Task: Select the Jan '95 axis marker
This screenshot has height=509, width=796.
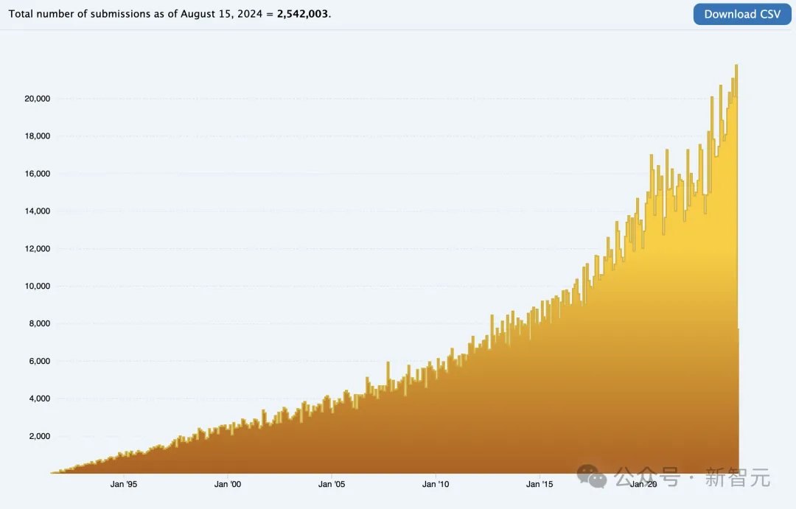Action: point(124,484)
